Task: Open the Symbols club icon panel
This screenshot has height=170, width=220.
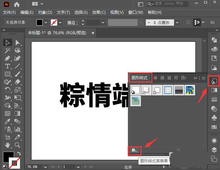Action: pos(214,118)
